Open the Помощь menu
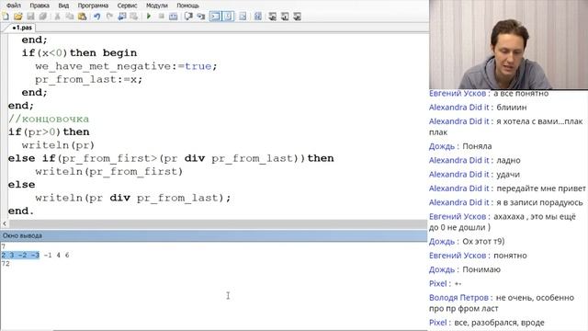Image resolution: width=588 pixels, height=331 pixels. (187, 6)
